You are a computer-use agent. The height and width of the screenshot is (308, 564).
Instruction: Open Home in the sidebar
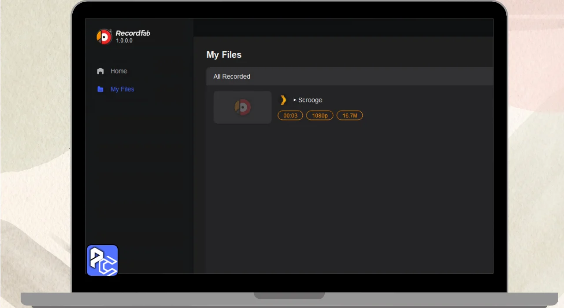119,71
